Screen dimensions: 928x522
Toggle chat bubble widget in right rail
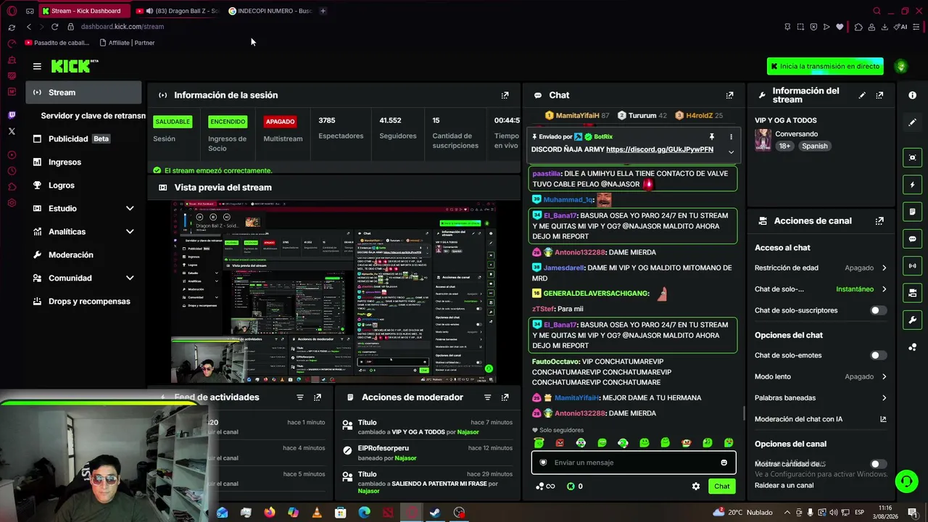point(912,239)
